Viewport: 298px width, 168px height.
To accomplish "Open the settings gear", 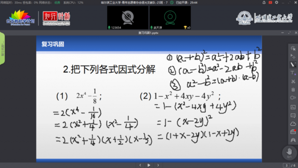I will (x=277, y=2).
